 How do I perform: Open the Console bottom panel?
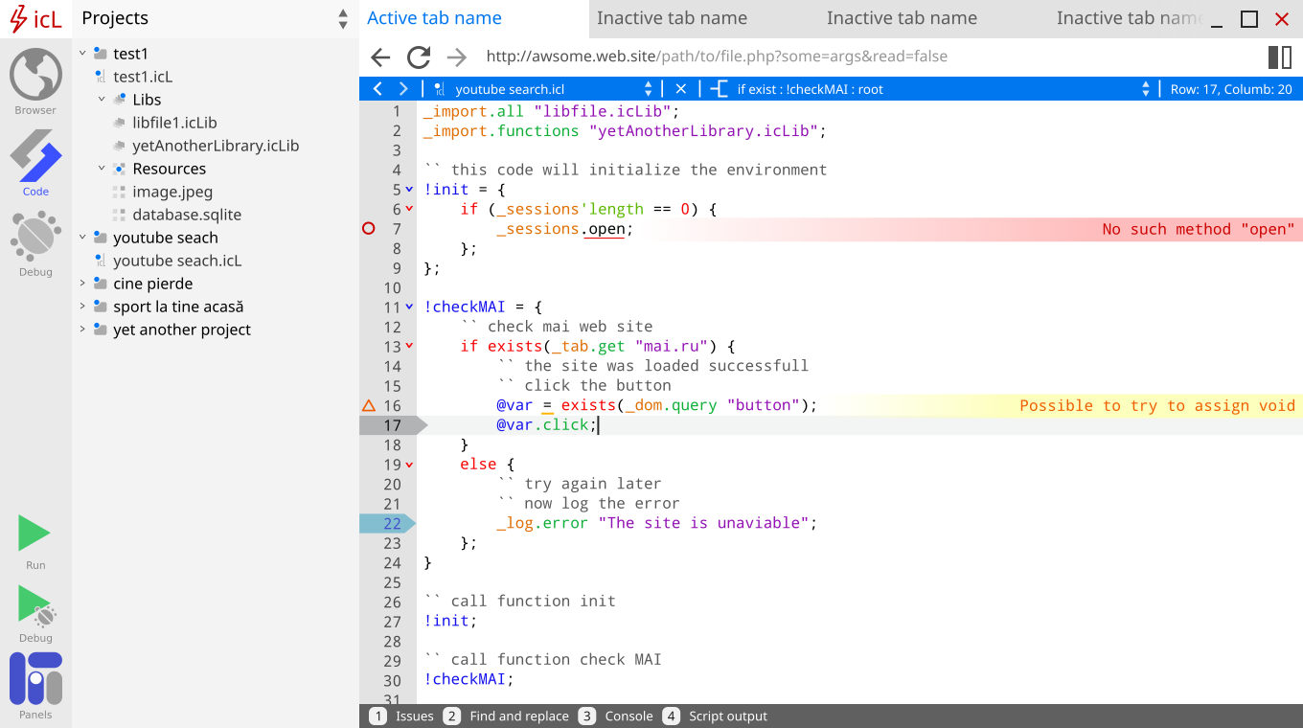tap(616, 717)
